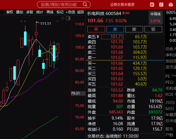Select the 叠加 toolbar option
The image size is (176, 139).
pos(20,12)
